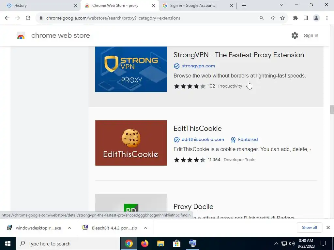
Task: Click the verified badge next to editthiscookie.com
Action: (176, 140)
